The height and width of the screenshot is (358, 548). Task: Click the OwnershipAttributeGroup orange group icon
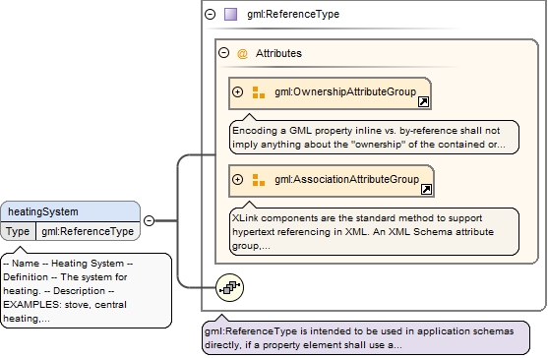[x=259, y=92]
